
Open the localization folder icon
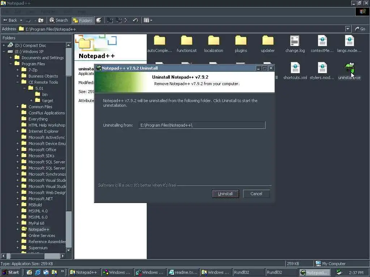pyautogui.click(x=214, y=40)
